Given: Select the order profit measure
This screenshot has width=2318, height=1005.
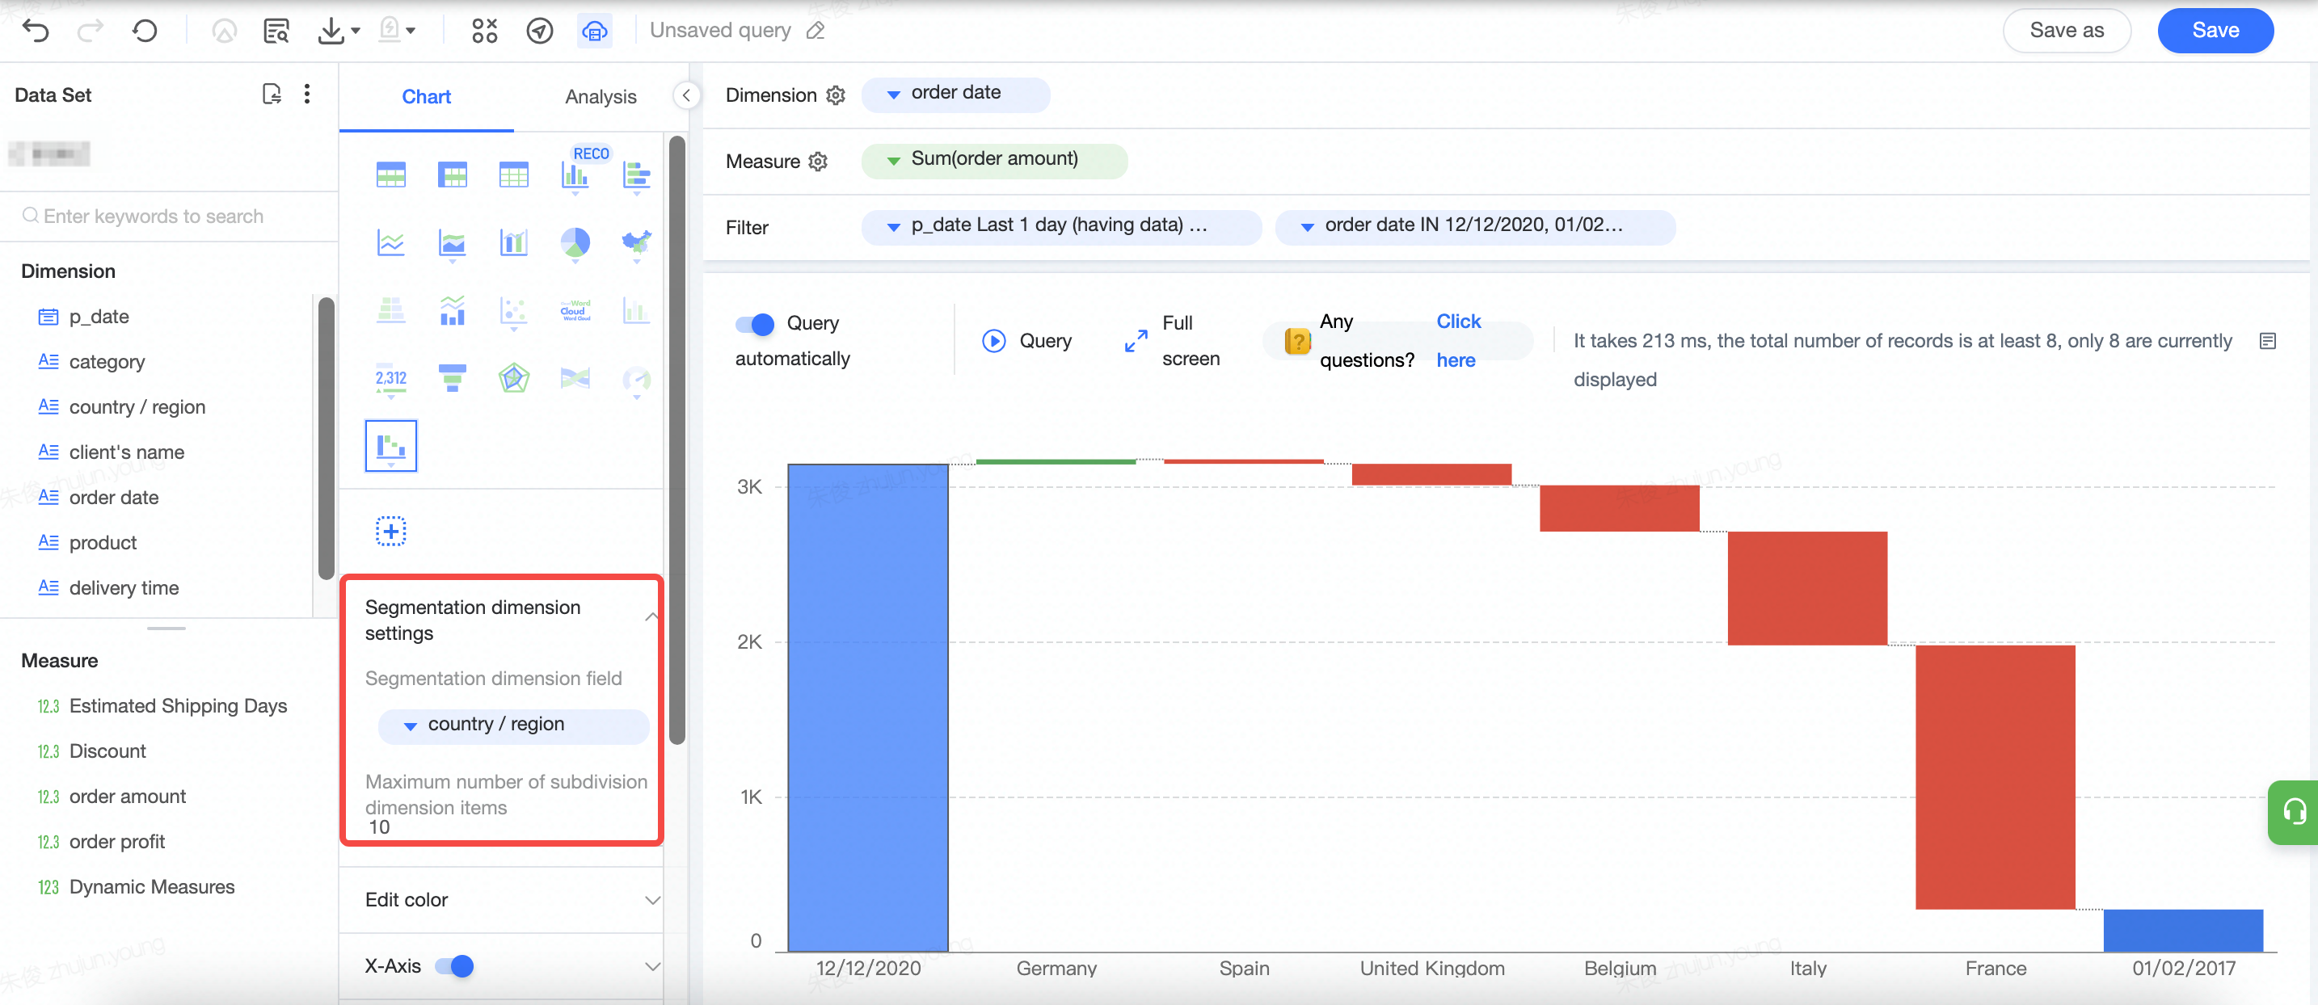Looking at the screenshot, I should coord(117,842).
